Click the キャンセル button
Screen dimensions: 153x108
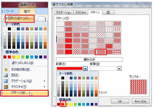click(x=140, y=101)
